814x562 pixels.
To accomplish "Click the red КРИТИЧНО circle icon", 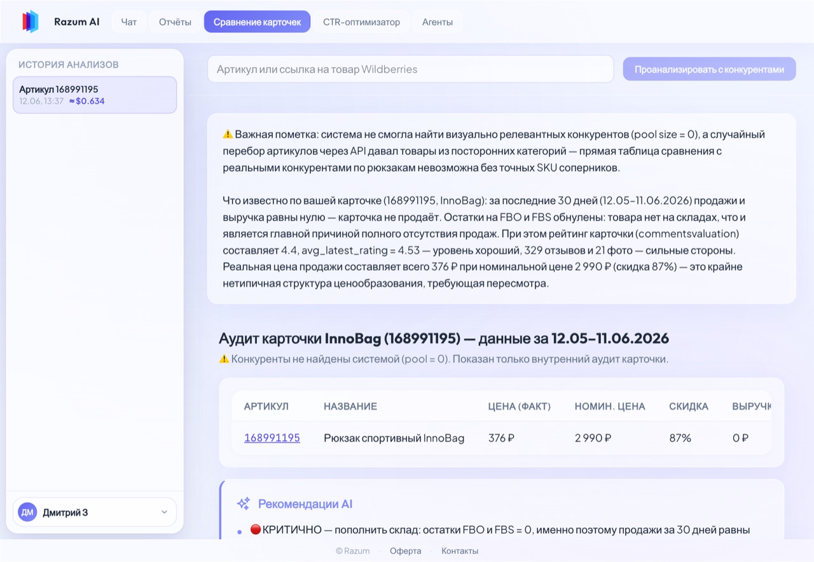I will [x=256, y=529].
